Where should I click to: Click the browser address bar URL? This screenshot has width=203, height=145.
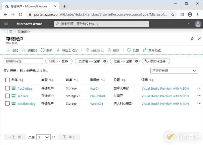(x=100, y=14)
